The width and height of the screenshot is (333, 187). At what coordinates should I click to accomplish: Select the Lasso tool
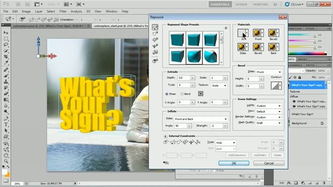[x=6, y=45]
